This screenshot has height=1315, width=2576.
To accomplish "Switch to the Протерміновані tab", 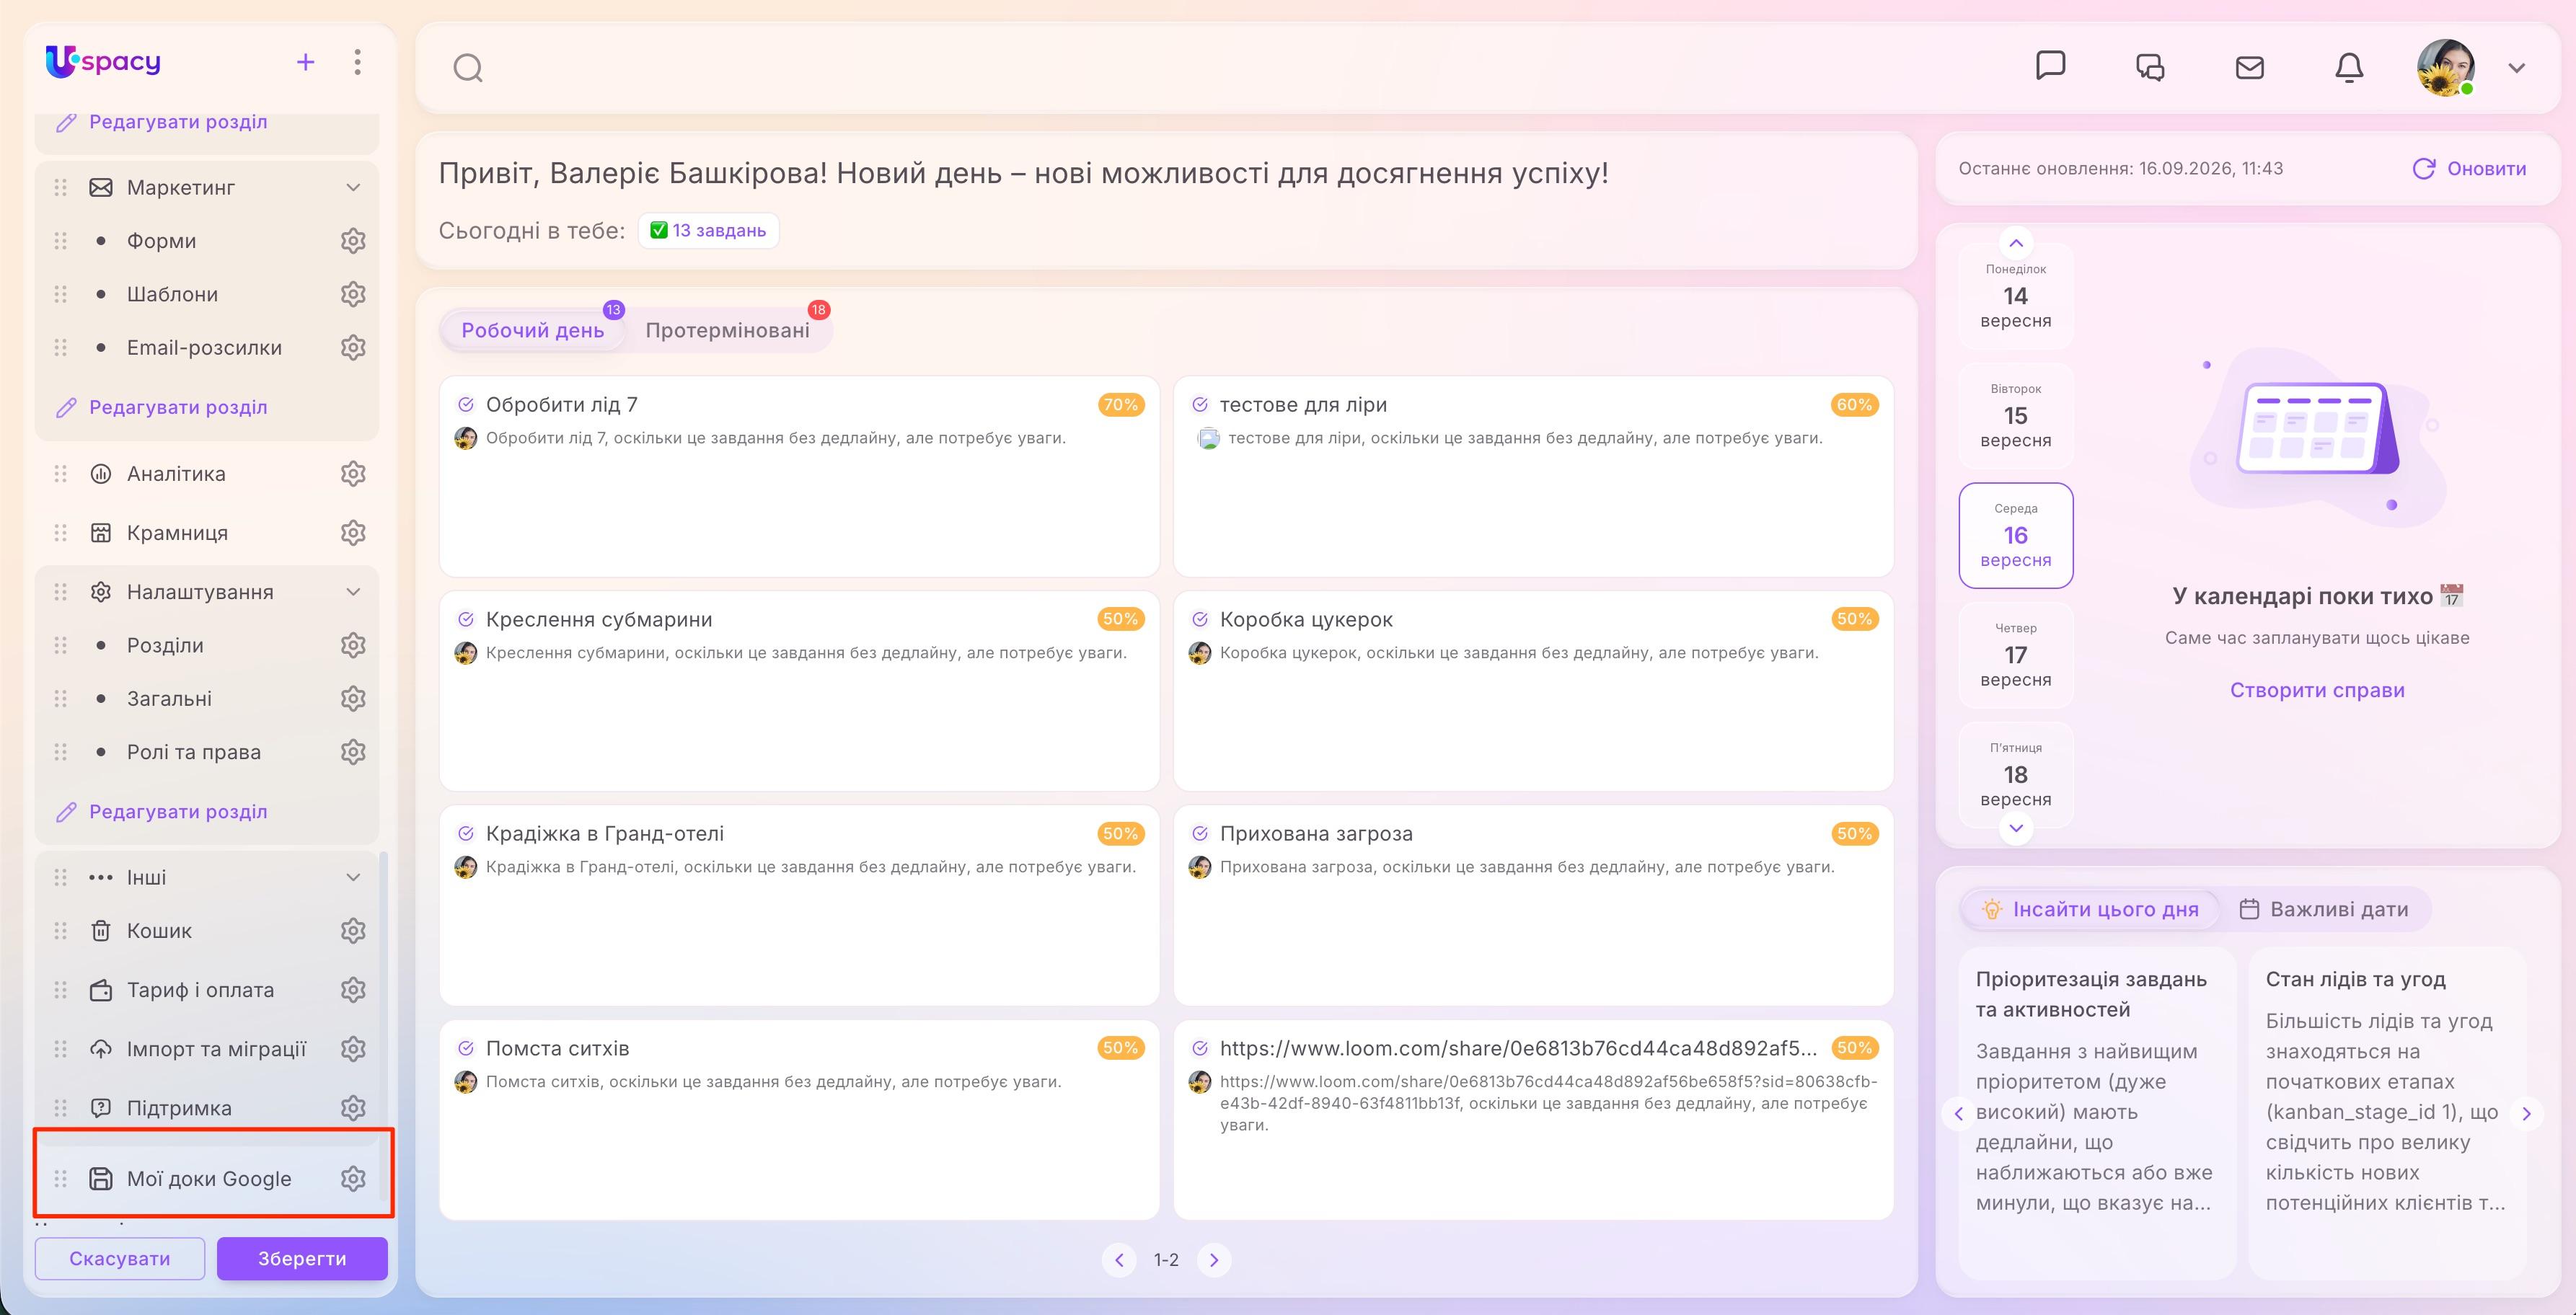I will [728, 331].
